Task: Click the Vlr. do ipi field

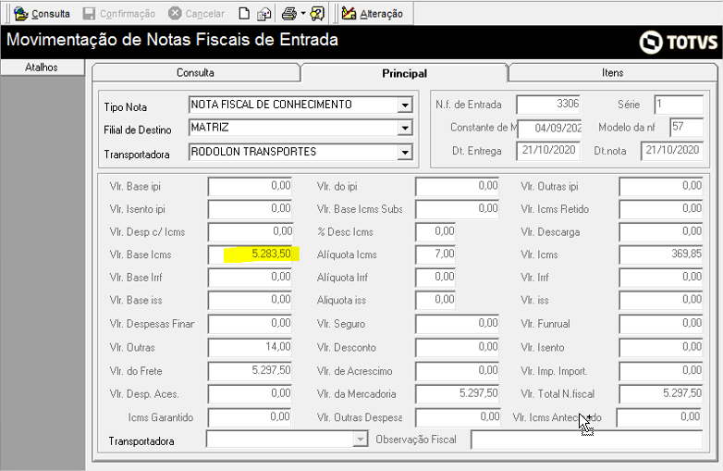Action: coord(457,186)
